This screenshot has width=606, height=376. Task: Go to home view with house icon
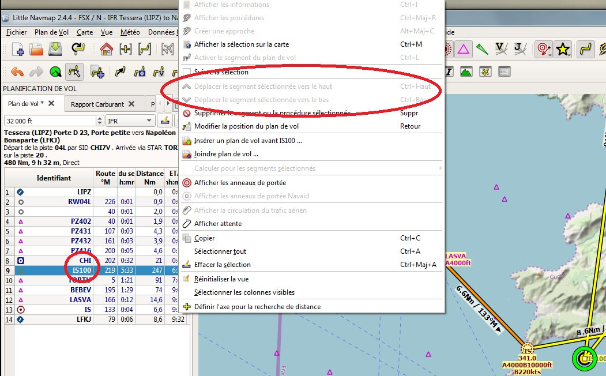[106, 49]
